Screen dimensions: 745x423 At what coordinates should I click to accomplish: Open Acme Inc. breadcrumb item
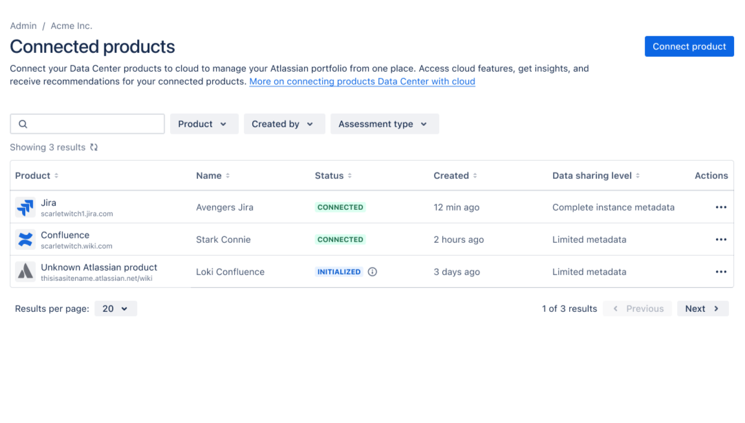pos(71,26)
